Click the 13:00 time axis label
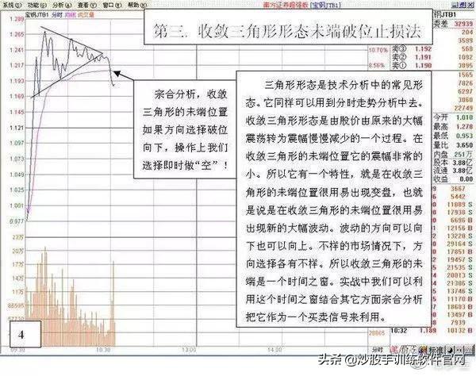This screenshot has height=376, width=476. coord(189,350)
